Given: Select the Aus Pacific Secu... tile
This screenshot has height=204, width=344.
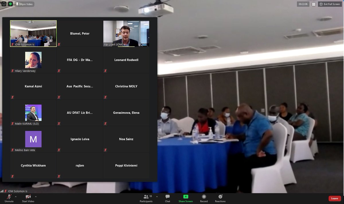Looking at the screenshot, I should click(80, 86).
